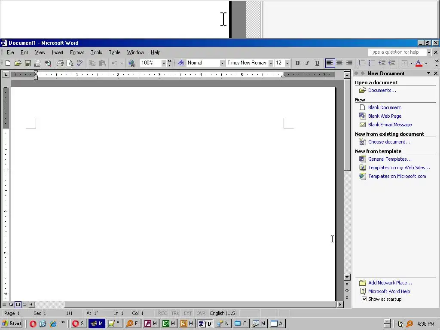The width and height of the screenshot is (440, 330).
Task: Toggle Underline formatting
Action: [317, 63]
